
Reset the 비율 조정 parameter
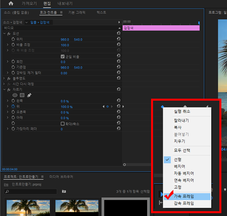click(119, 45)
